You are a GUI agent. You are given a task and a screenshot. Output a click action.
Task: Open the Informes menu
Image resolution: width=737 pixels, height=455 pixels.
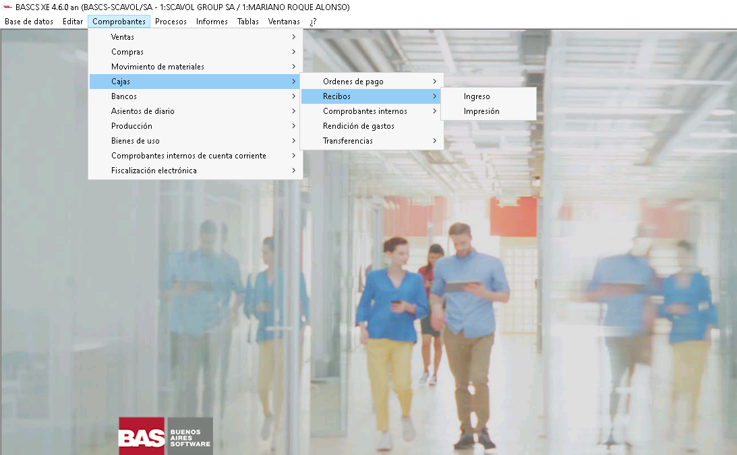coord(212,22)
